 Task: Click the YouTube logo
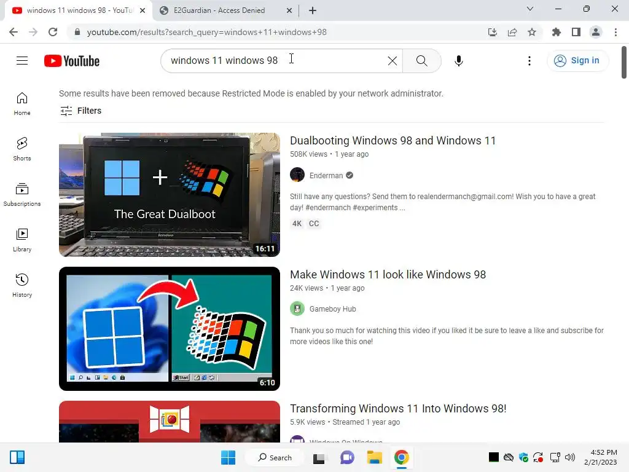[72, 61]
